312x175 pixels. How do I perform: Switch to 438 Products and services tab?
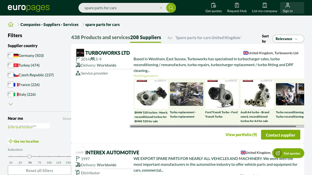coord(101,37)
